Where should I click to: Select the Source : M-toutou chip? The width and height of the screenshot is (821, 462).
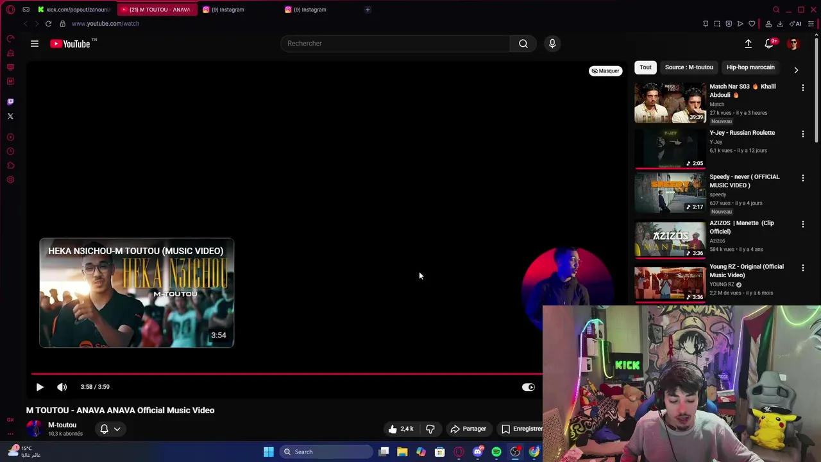689,67
